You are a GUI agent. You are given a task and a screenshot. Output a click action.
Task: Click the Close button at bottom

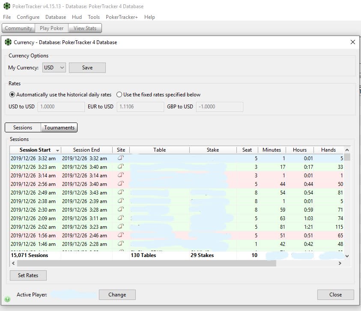point(335,295)
